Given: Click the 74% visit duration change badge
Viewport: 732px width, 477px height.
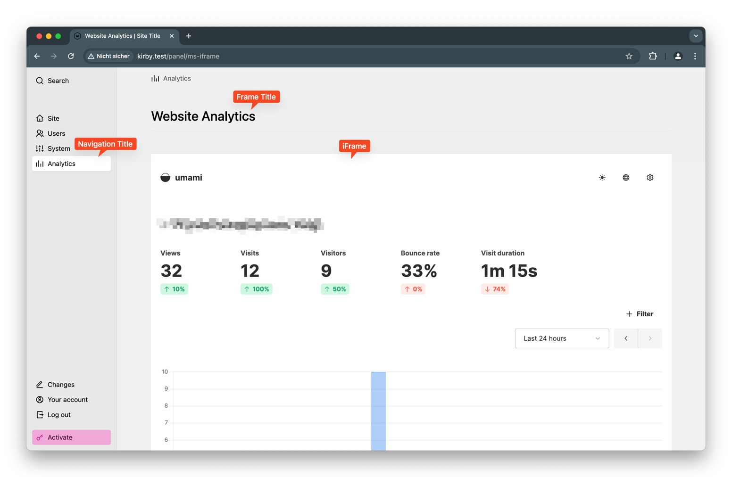Looking at the screenshot, I should (x=495, y=289).
